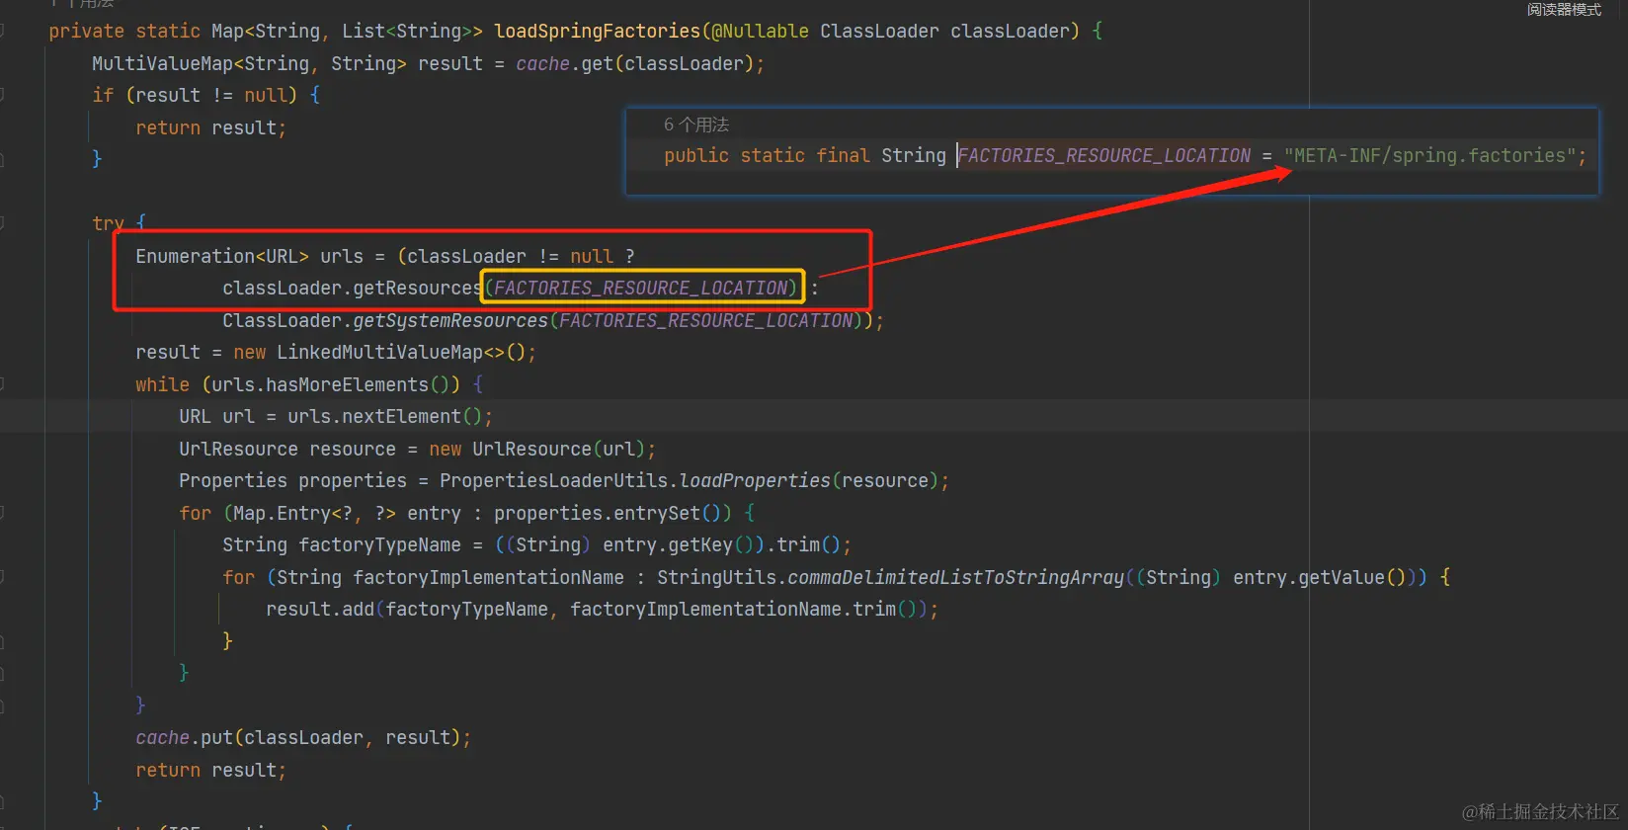Click the Enumeration type in urls declaration

click(x=196, y=257)
